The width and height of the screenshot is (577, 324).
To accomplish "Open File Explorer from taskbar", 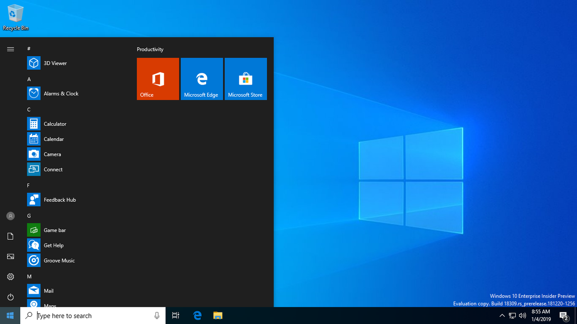I will tap(218, 315).
